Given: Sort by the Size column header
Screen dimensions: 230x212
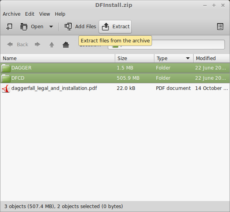Looking at the screenshot, I should (135, 58).
